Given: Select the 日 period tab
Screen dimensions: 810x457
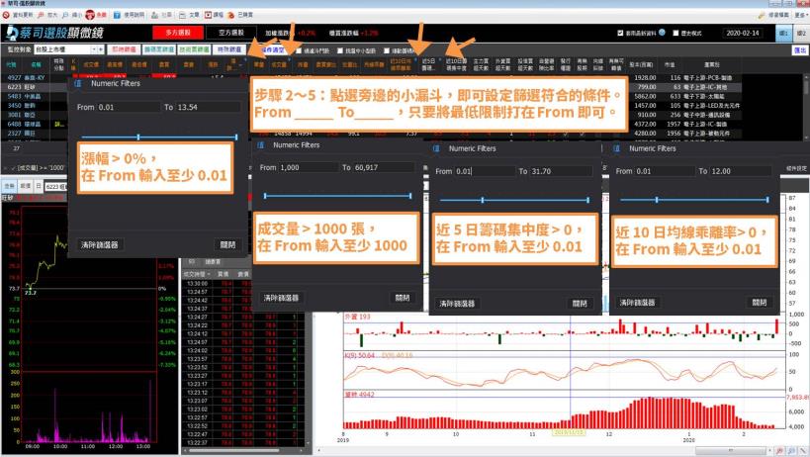Looking at the screenshot, I should pos(39,186).
